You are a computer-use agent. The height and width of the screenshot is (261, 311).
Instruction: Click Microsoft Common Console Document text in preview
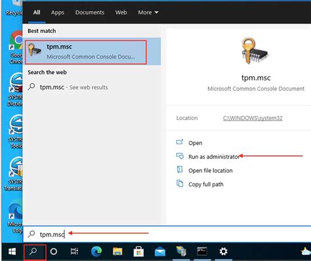pos(256,89)
